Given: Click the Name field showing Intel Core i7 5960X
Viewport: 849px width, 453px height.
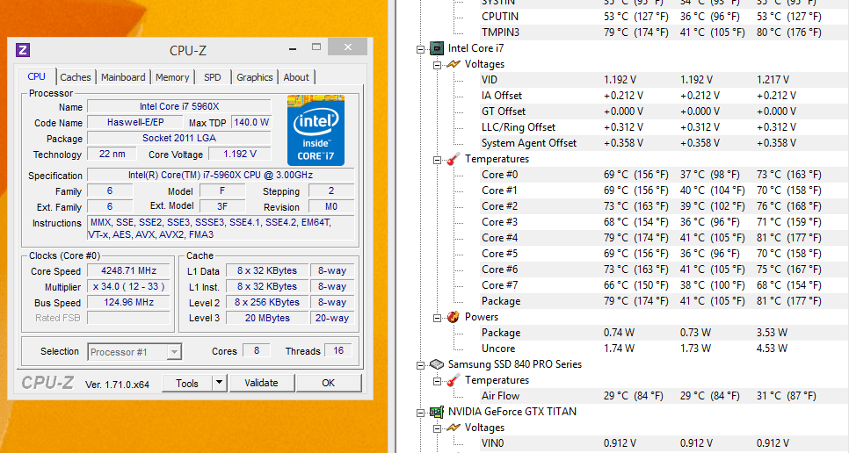Looking at the screenshot, I should 179,106.
